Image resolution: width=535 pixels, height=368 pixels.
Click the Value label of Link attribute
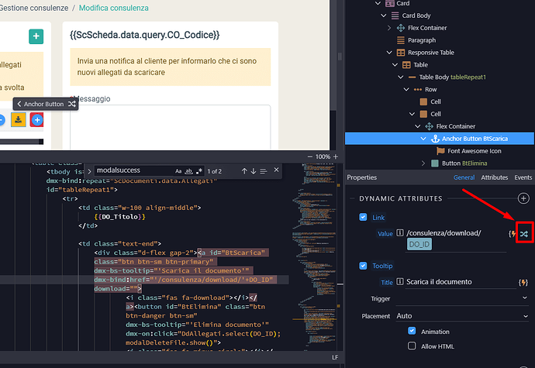[x=385, y=234]
